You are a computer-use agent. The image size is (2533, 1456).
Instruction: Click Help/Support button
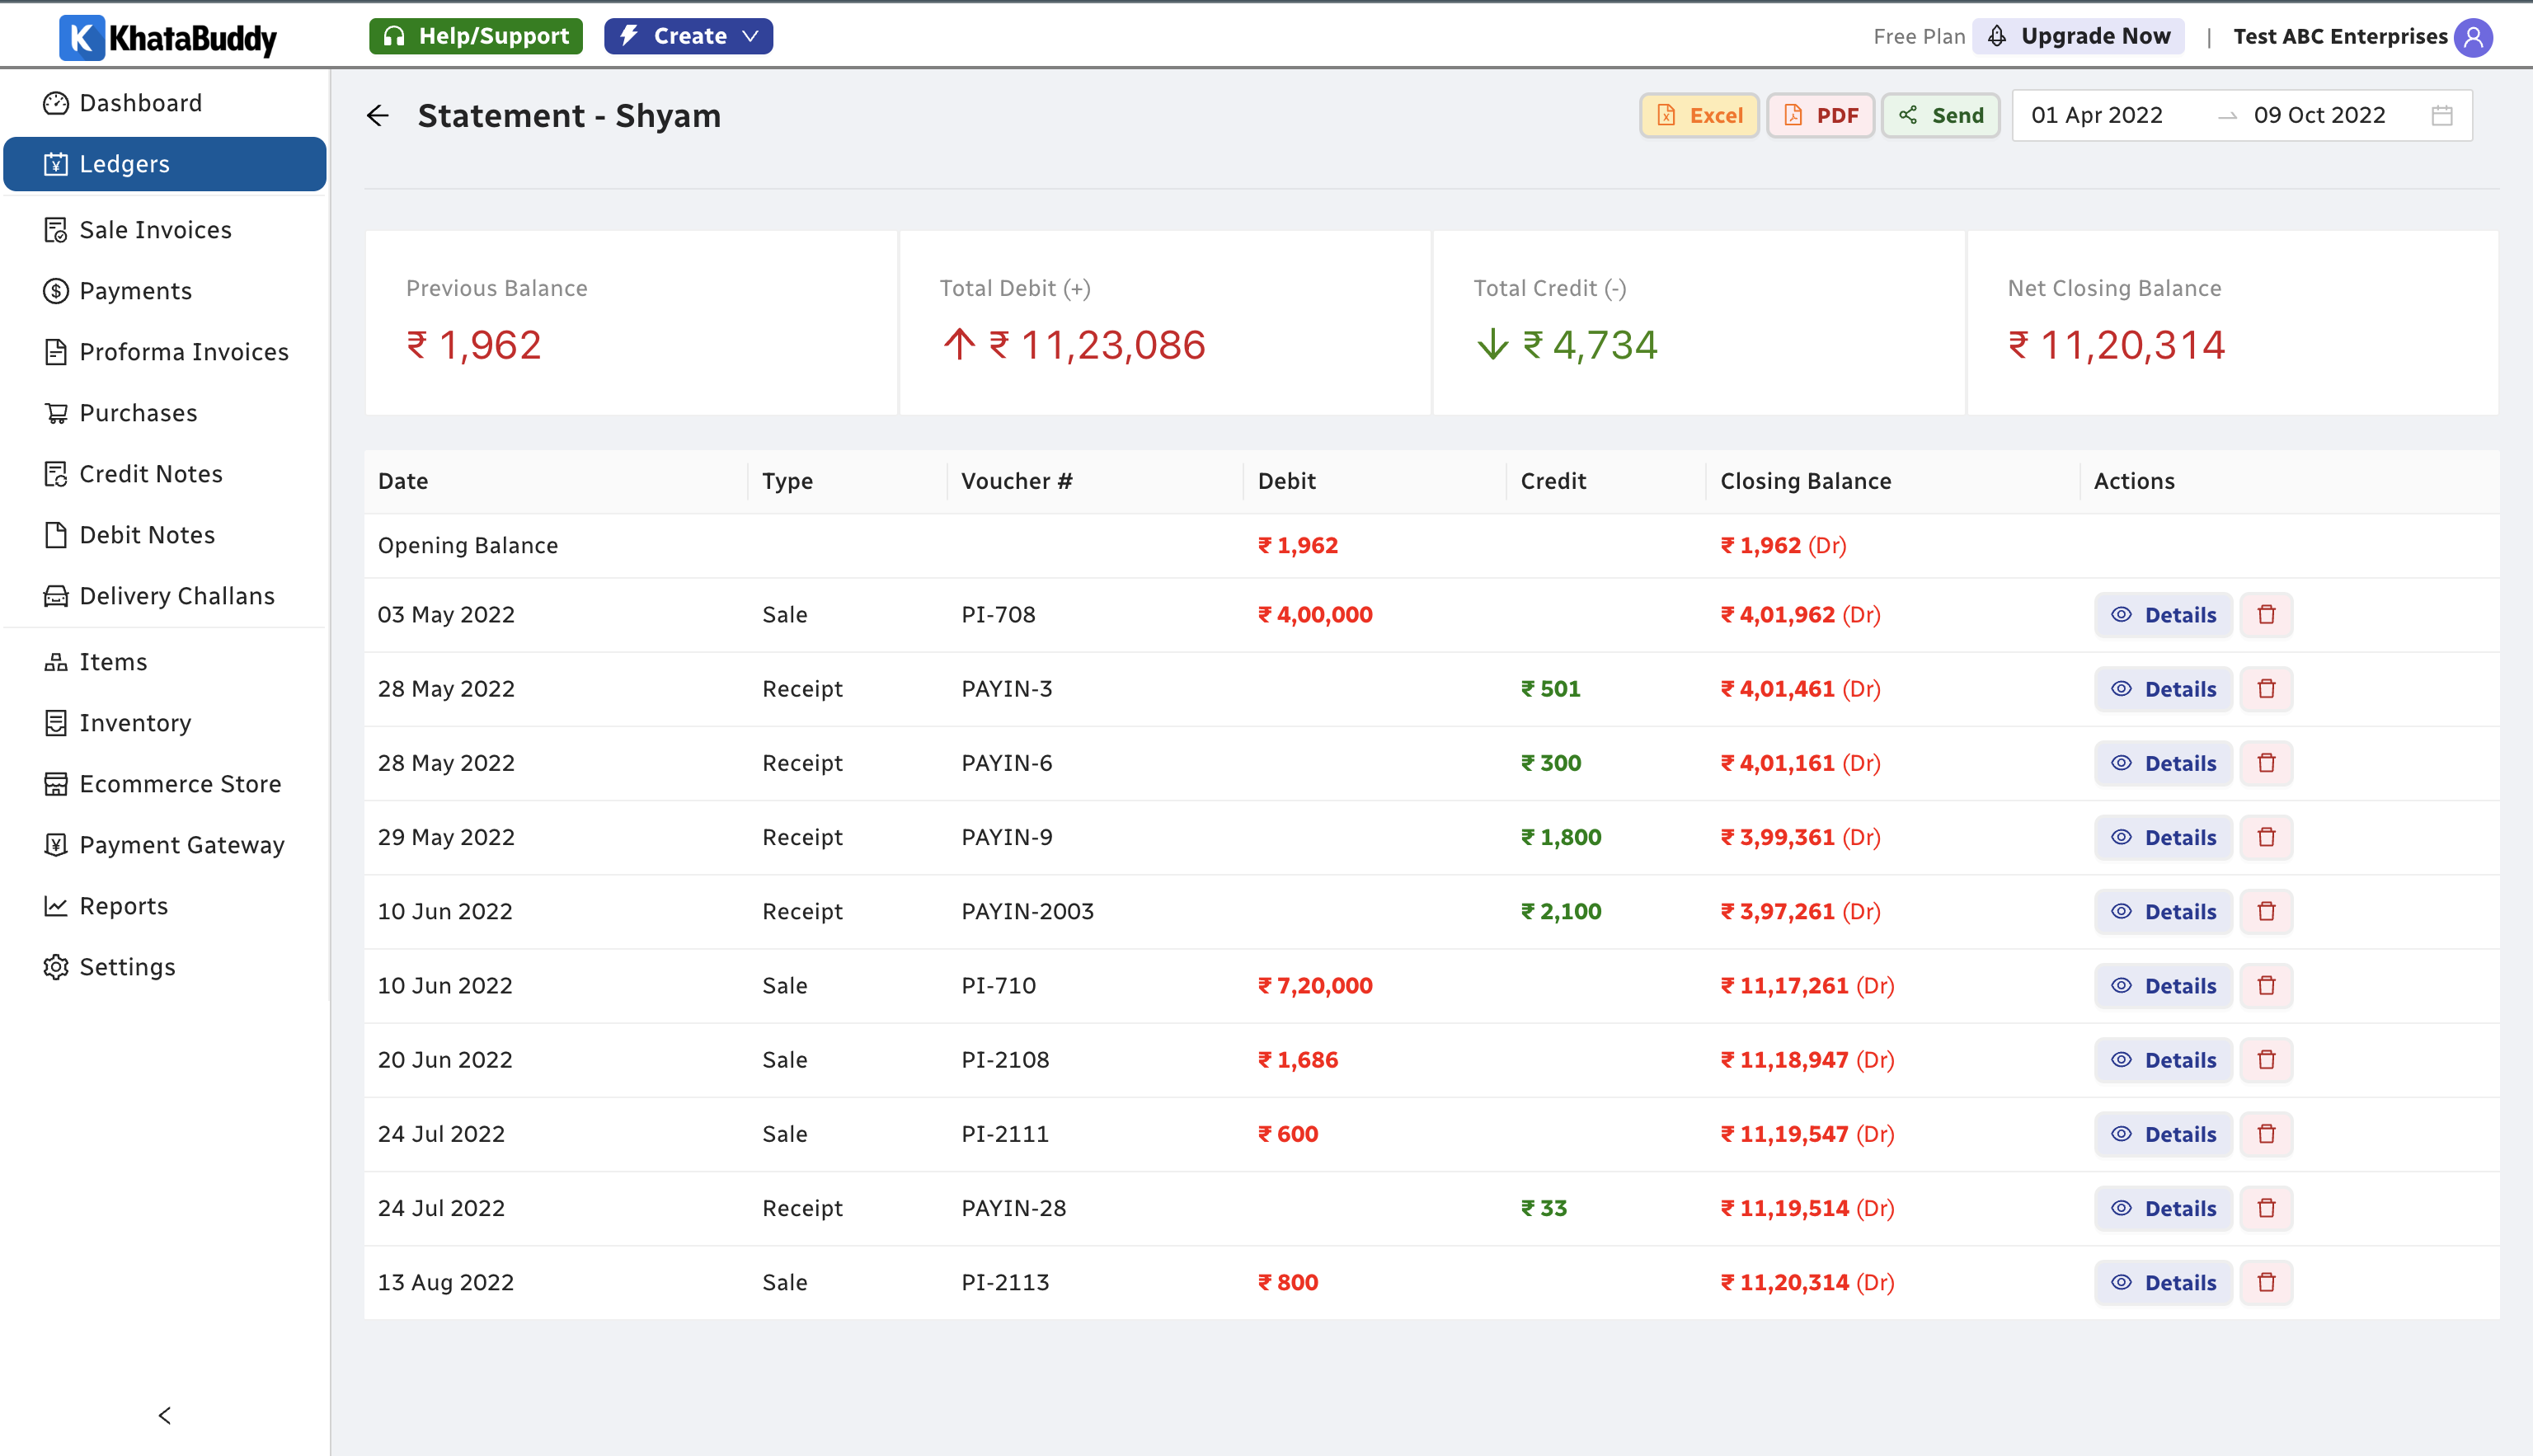pos(476,36)
